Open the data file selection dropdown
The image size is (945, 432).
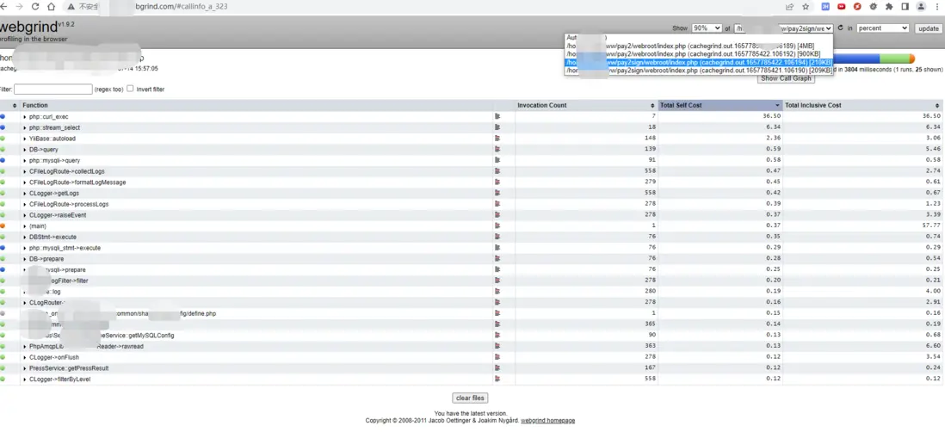pyautogui.click(x=783, y=28)
